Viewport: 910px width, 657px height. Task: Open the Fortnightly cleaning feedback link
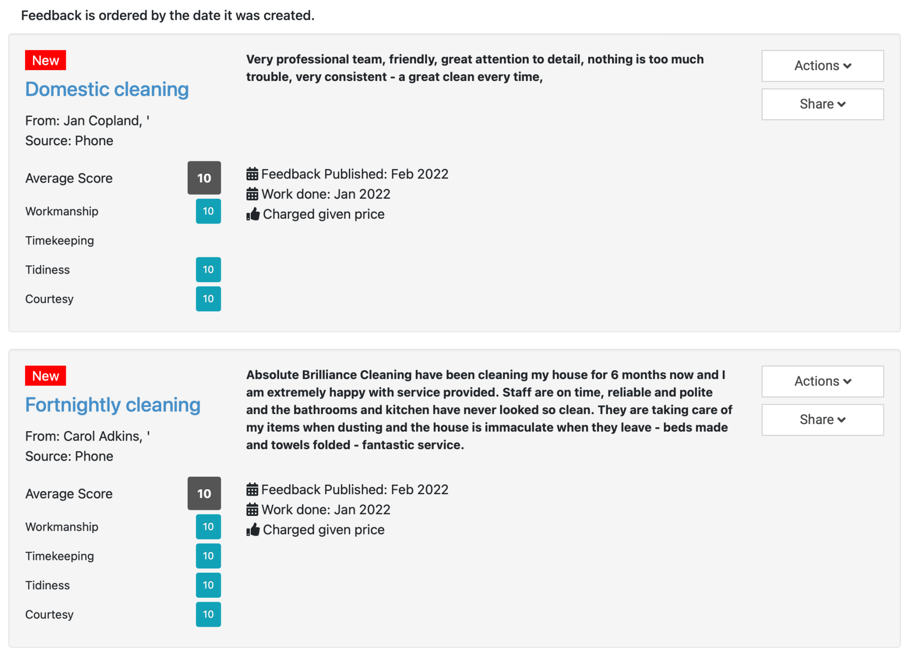(113, 405)
